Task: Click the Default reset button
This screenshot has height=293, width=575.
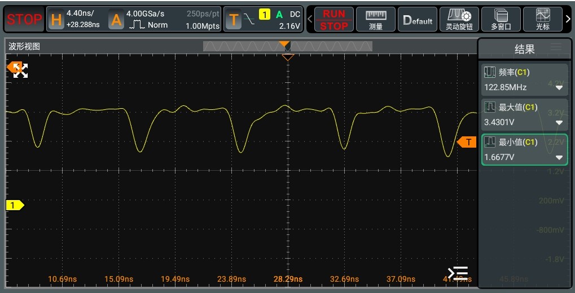Action: (418, 20)
